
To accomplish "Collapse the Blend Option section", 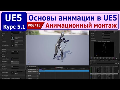I will tap(1, 50).
